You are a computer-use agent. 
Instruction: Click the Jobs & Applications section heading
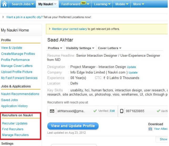(x=16, y=86)
